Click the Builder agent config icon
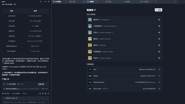Image resolution: width=185 pixels, height=104 pixels. click(159, 76)
